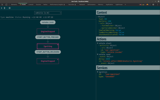The width and height of the screenshot is (160, 100).
Task: Switch to the Console tab
Action: pyautogui.click(x=31, y=4)
